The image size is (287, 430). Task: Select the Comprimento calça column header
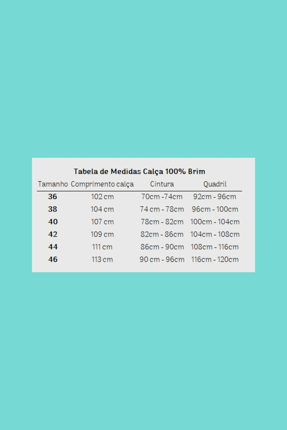(x=102, y=184)
